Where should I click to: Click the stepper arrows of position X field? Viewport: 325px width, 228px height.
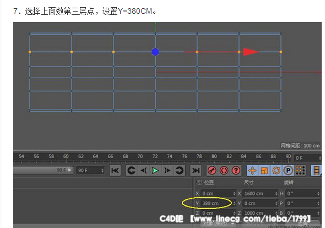click(234, 193)
